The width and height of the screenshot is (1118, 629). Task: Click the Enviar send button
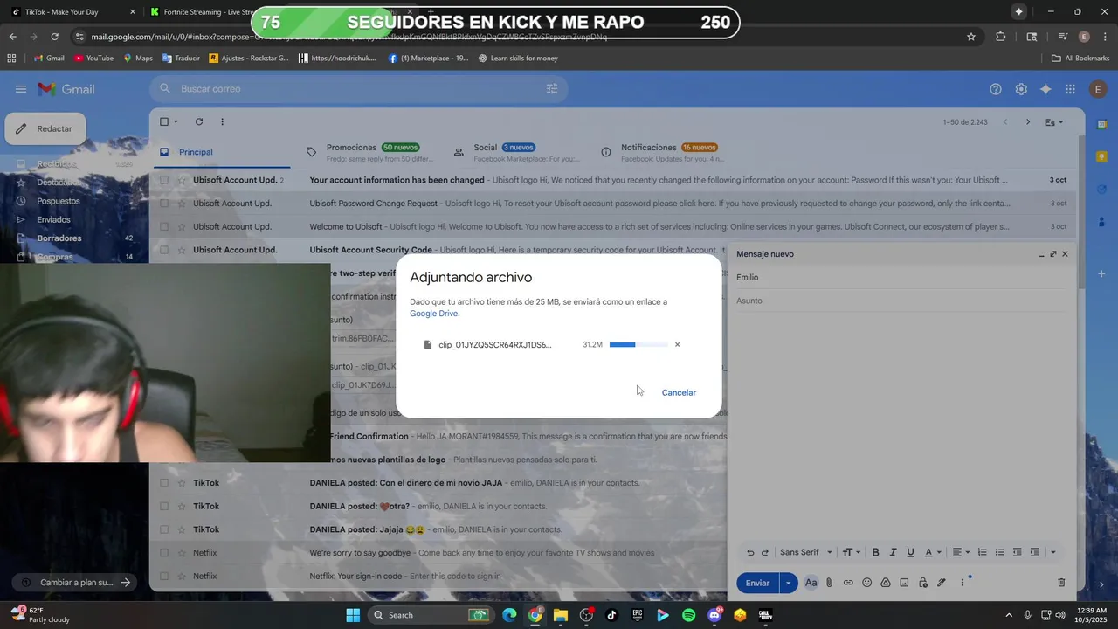[757, 583]
